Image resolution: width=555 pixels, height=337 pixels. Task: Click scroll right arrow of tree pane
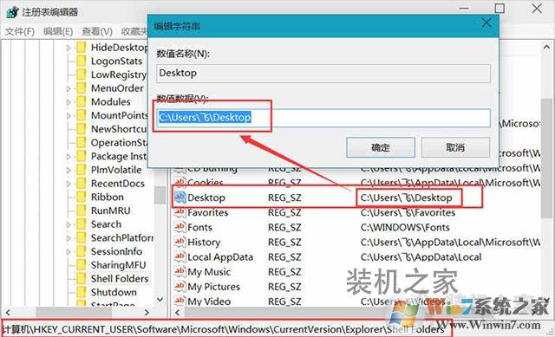tap(147, 313)
